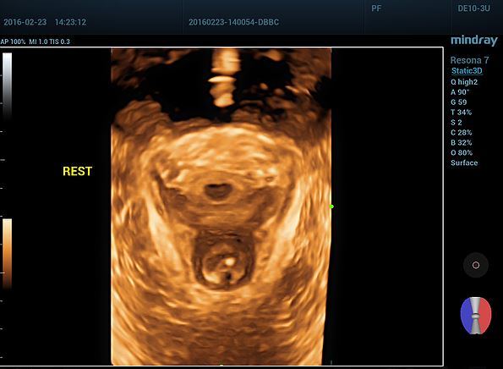This screenshot has width=503, height=369.
Task: Click the mindray logo
Action: point(474,41)
